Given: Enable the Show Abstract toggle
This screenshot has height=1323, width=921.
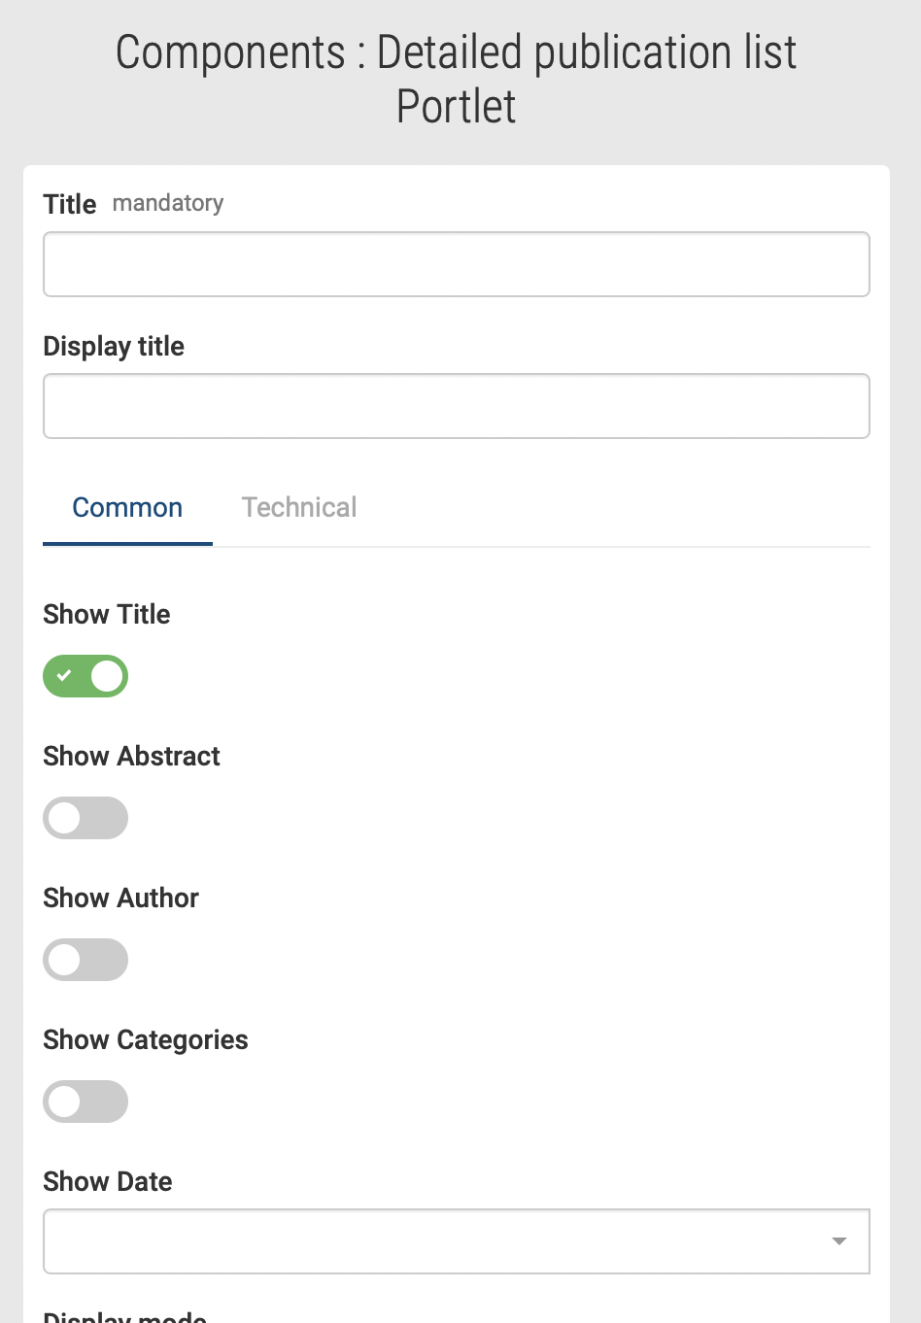Looking at the screenshot, I should (x=85, y=818).
